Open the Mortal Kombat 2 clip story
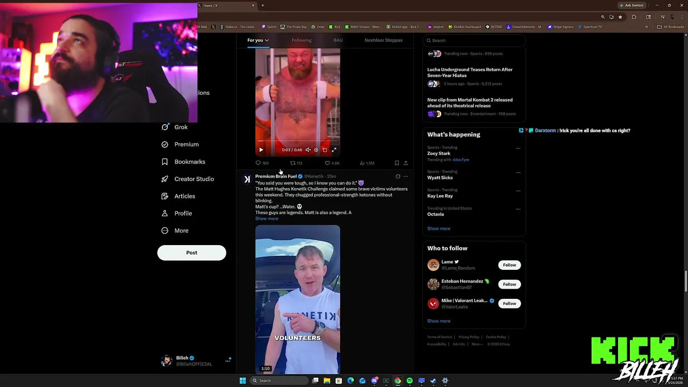Viewport: 688px width, 387px height. click(470, 103)
